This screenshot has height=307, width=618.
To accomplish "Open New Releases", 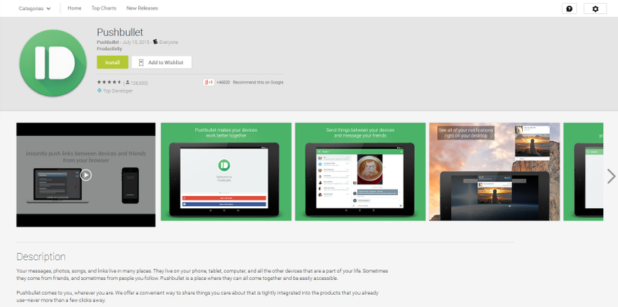I will [142, 8].
